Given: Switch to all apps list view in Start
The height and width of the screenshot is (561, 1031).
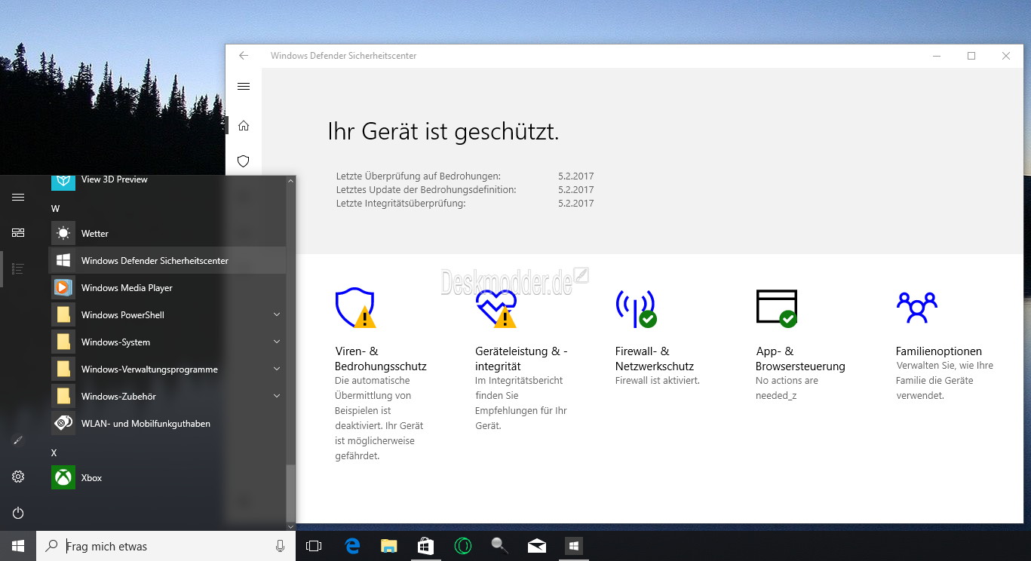Looking at the screenshot, I should coord(18,268).
